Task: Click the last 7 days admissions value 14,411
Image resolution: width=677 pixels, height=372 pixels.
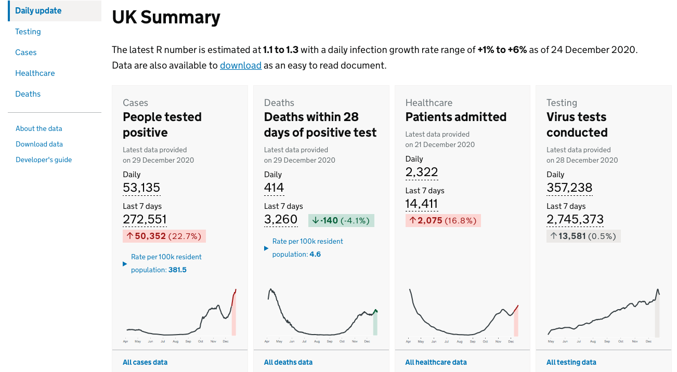Action: [422, 204]
